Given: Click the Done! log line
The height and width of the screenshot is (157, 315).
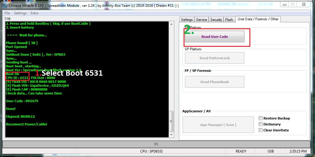Looking at the screenshot, I should coord(11,109).
